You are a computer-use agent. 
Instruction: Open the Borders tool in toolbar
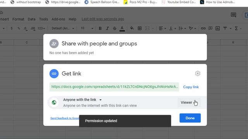(139, 28)
